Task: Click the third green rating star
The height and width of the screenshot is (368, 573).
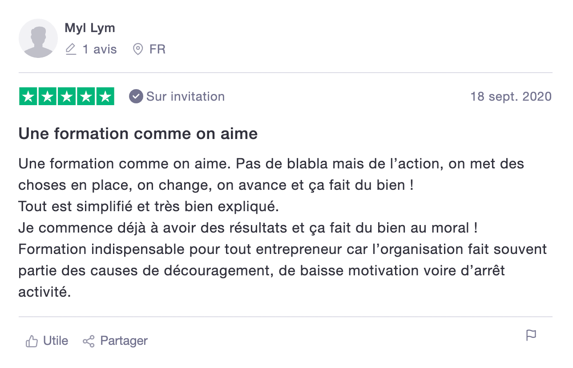Action: coord(67,97)
